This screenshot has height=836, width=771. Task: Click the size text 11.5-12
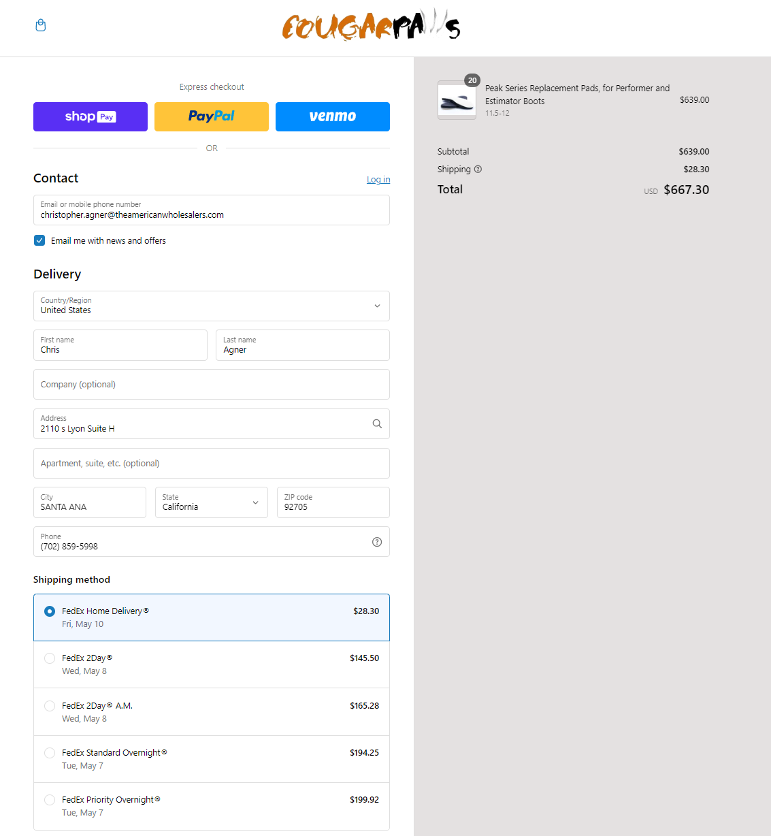(x=497, y=113)
